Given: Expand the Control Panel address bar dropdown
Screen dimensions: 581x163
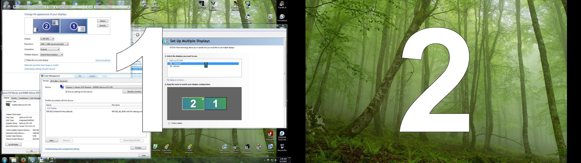Looking at the screenshot, I should point(87,7).
